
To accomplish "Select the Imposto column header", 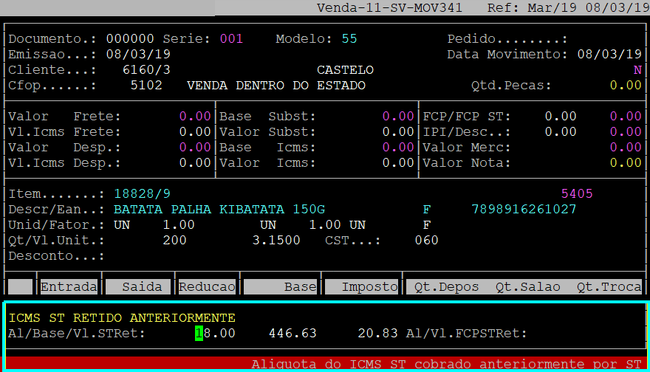I will (360, 286).
